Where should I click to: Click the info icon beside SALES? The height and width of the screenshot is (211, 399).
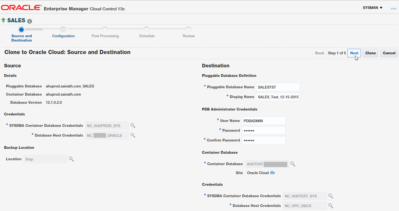pos(30,21)
